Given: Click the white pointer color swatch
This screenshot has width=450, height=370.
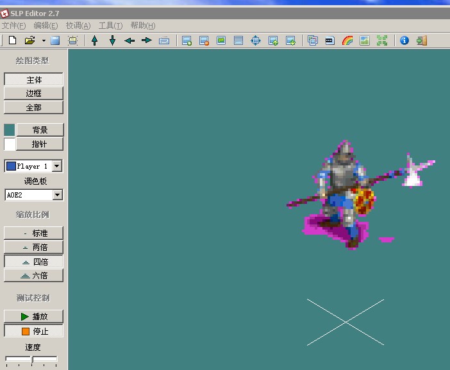Looking at the screenshot, I should [10, 144].
